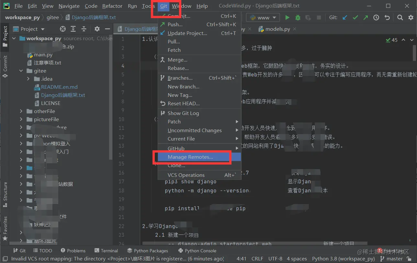Expand the otherFile folder arrow
The image size is (417, 263).
click(x=21, y=111)
